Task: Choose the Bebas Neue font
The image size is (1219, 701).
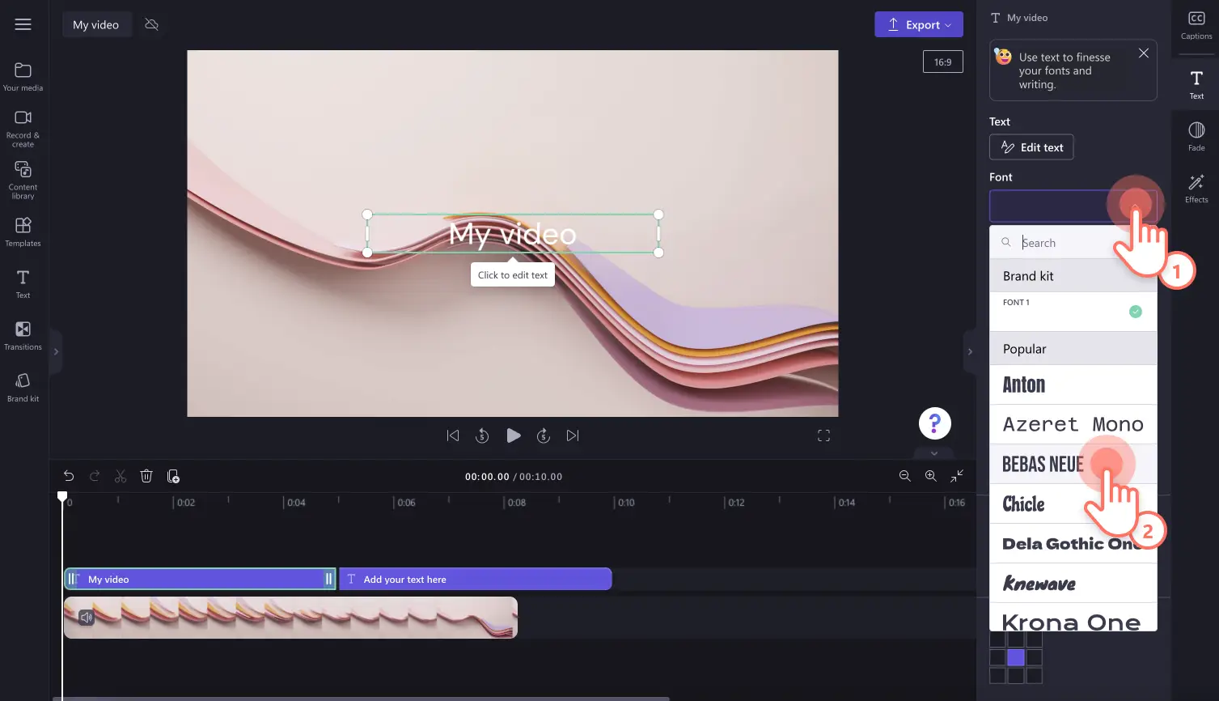Action: pos(1073,464)
